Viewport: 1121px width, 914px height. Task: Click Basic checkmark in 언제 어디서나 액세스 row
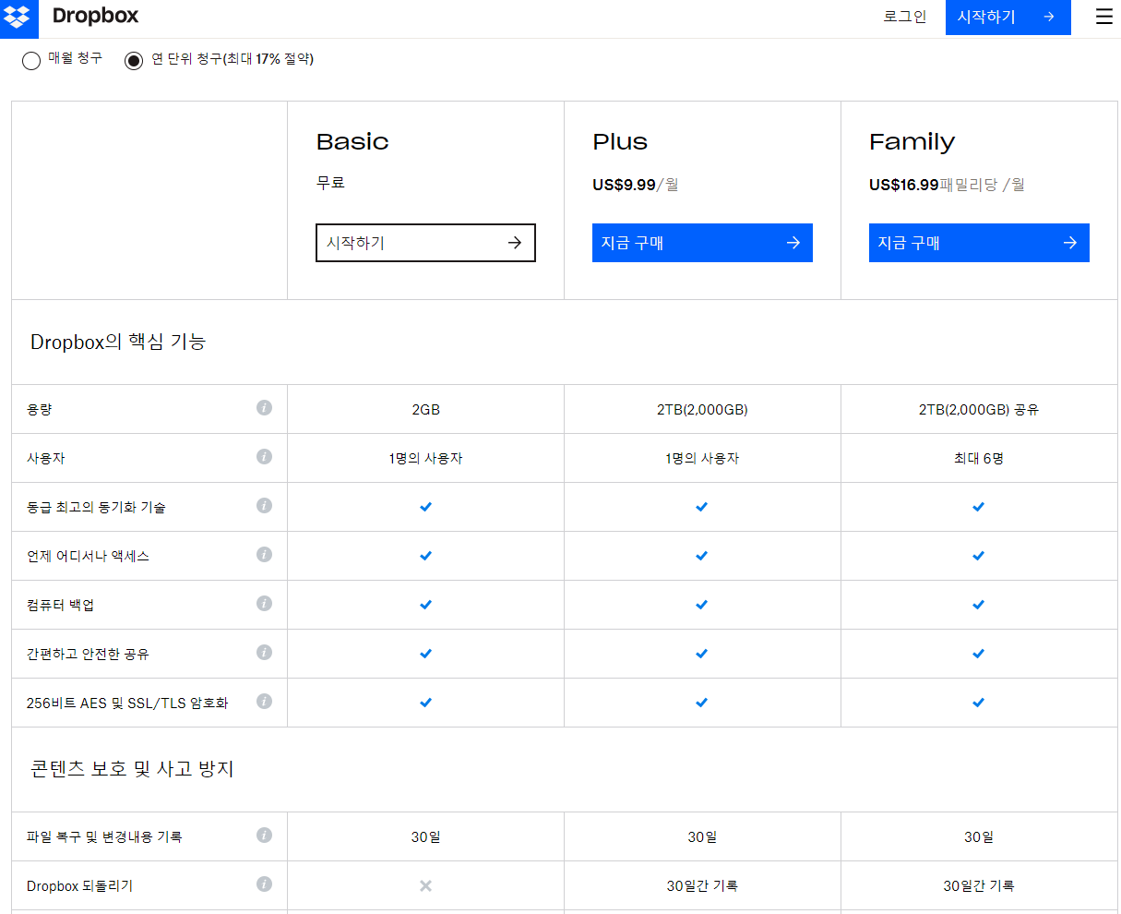[x=425, y=556]
